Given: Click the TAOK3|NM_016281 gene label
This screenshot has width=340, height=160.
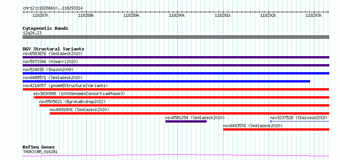Looking at the screenshot, I should [x=40, y=152].
